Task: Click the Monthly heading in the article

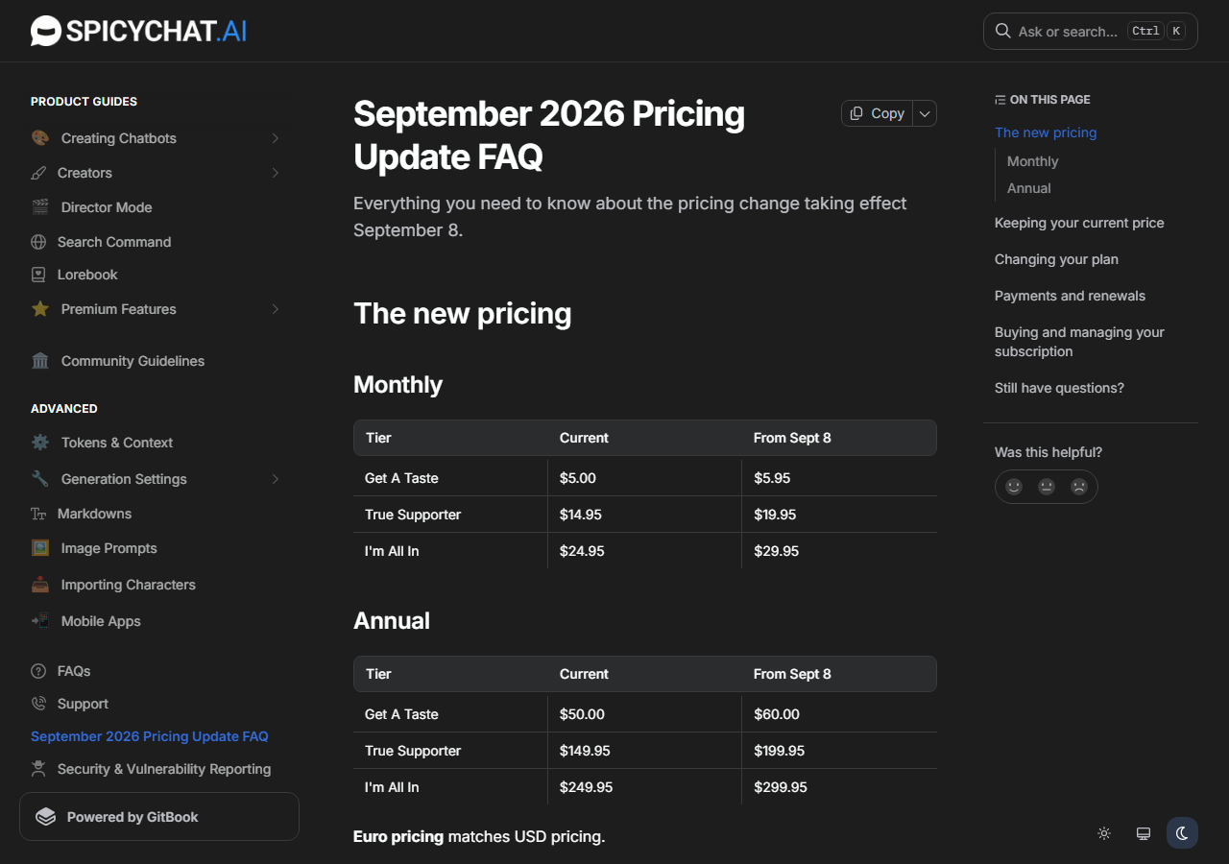Action: tap(398, 385)
